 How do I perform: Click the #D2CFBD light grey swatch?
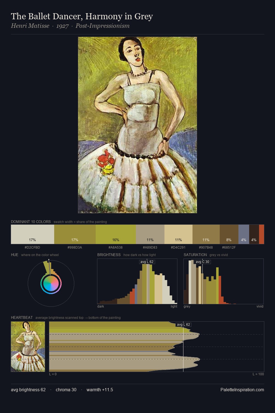point(32,234)
